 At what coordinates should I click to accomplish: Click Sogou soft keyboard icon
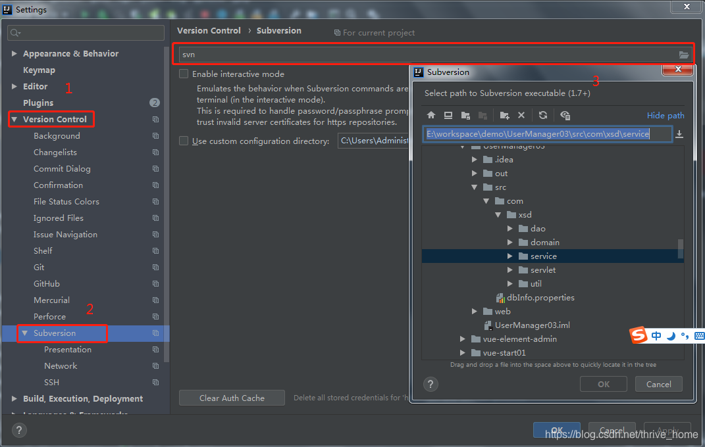point(699,336)
